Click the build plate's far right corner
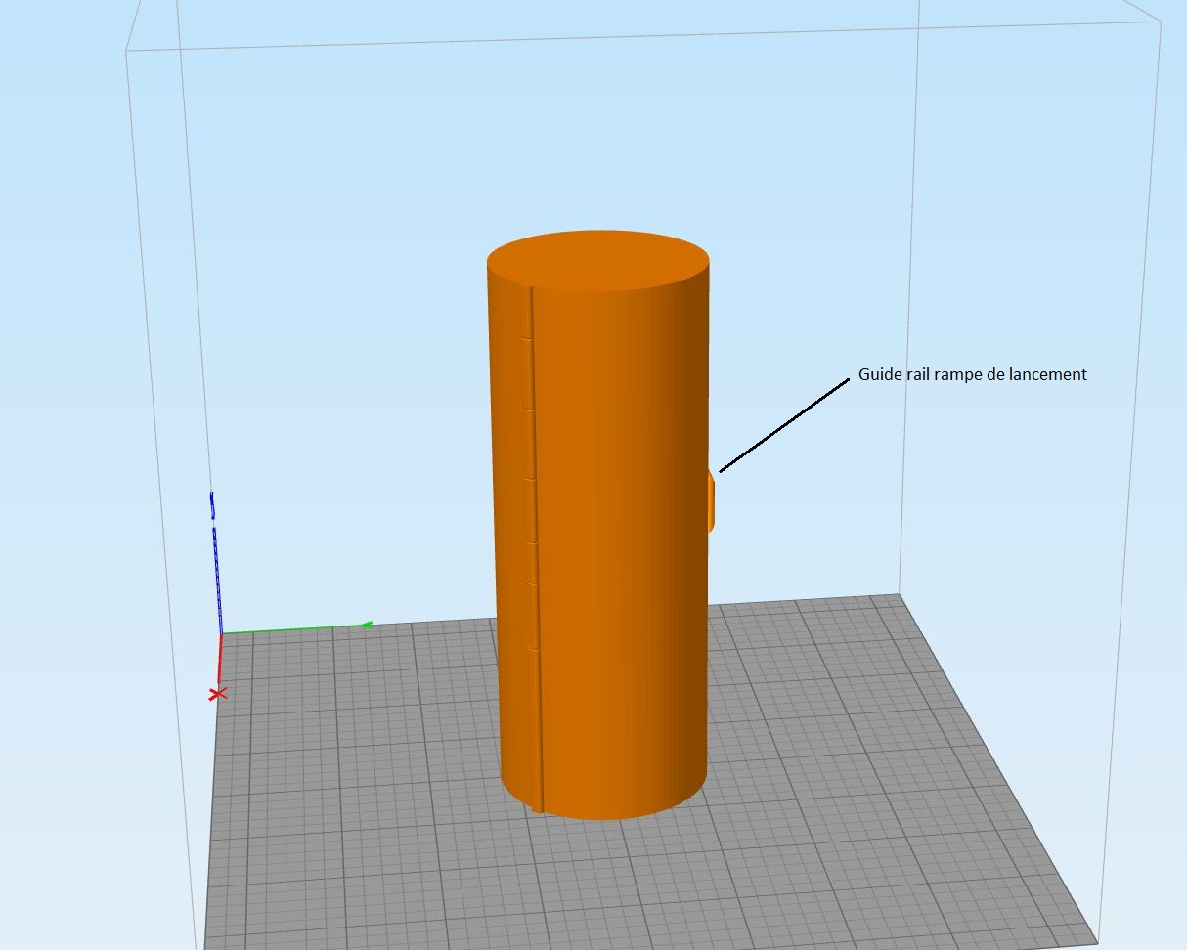 click(x=898, y=596)
